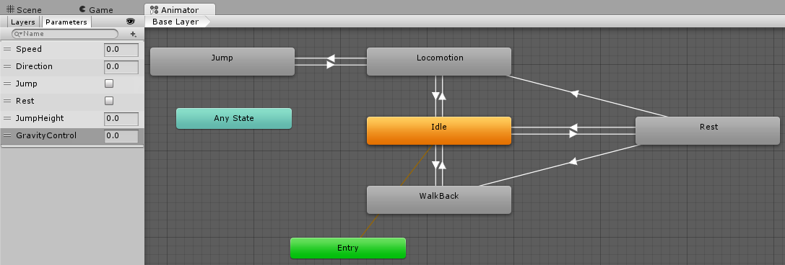Select the Jump parameter row label

coord(26,84)
